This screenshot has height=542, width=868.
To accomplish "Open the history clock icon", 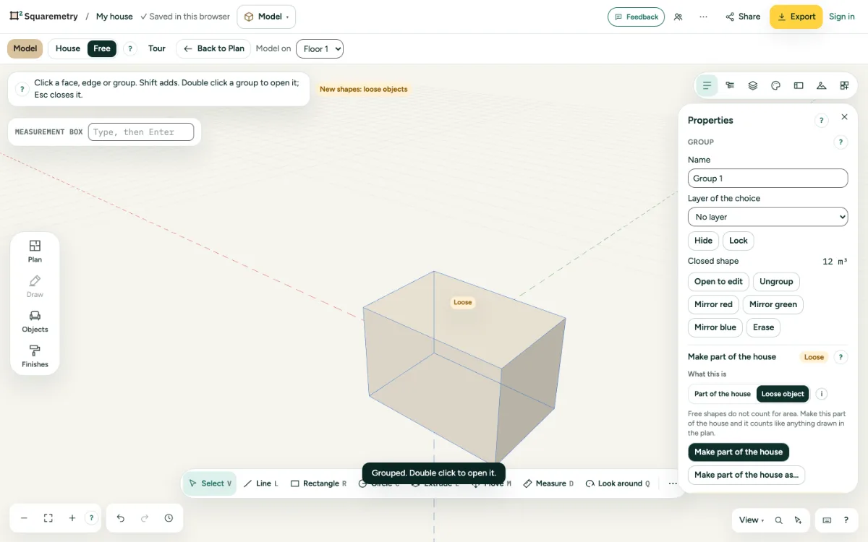I will tap(169, 518).
